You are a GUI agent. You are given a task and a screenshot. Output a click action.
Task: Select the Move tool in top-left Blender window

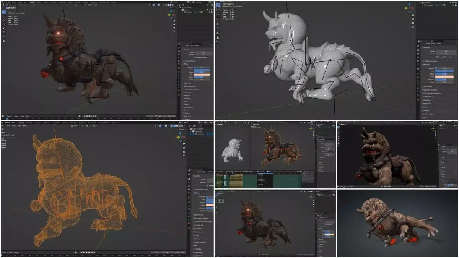coord(4,20)
